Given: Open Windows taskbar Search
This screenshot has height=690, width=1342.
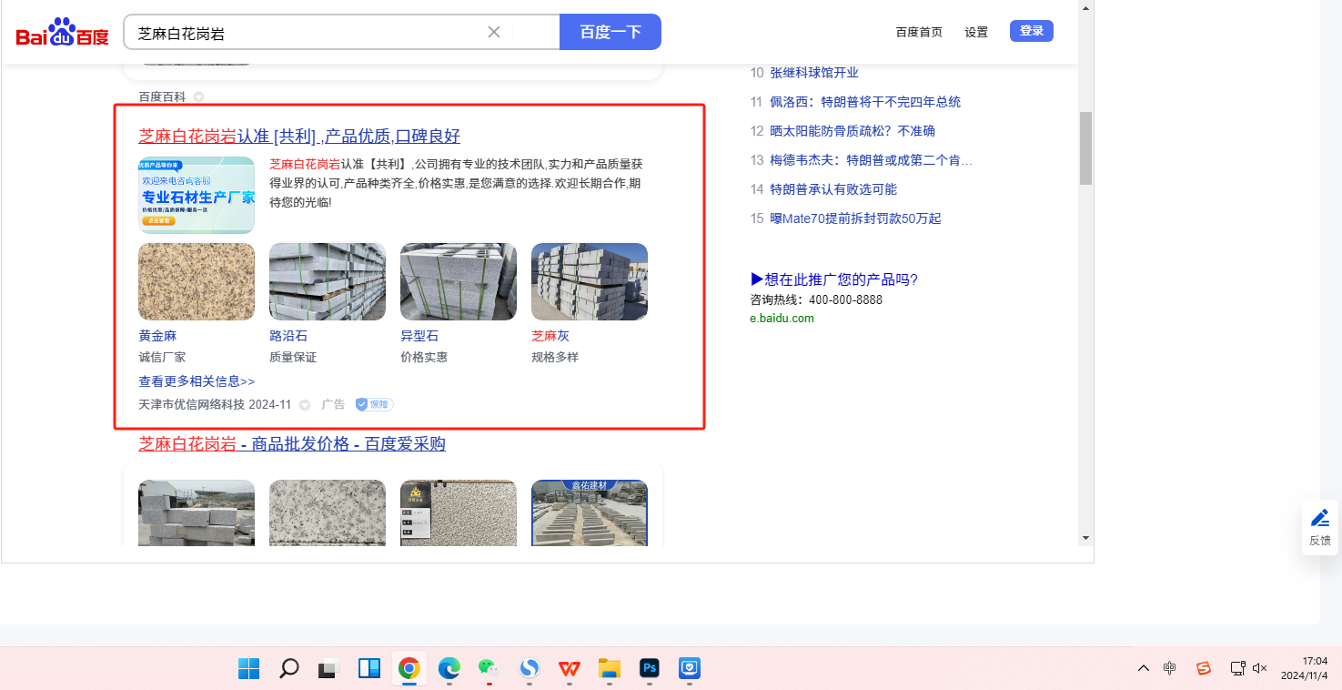Looking at the screenshot, I should [288, 669].
